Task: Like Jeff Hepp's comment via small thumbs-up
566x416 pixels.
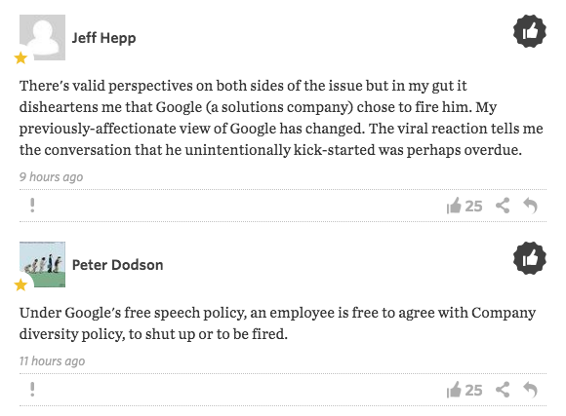Action: 454,206
